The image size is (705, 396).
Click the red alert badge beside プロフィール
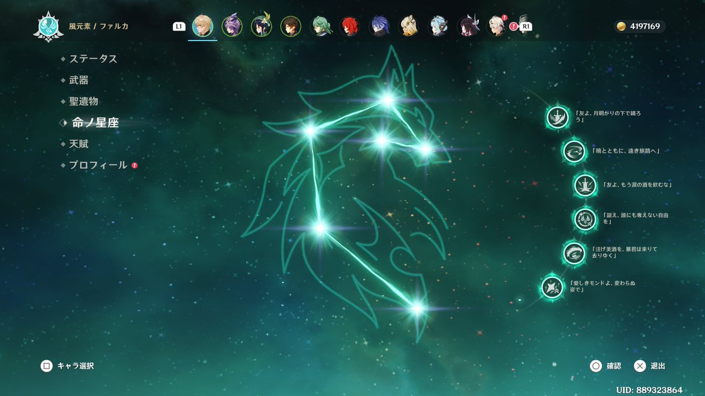pos(135,165)
